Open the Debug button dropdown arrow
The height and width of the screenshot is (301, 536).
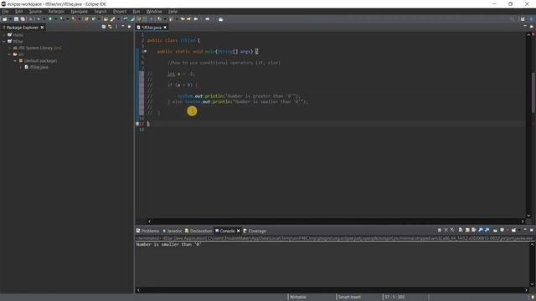pyautogui.click(x=44, y=19)
